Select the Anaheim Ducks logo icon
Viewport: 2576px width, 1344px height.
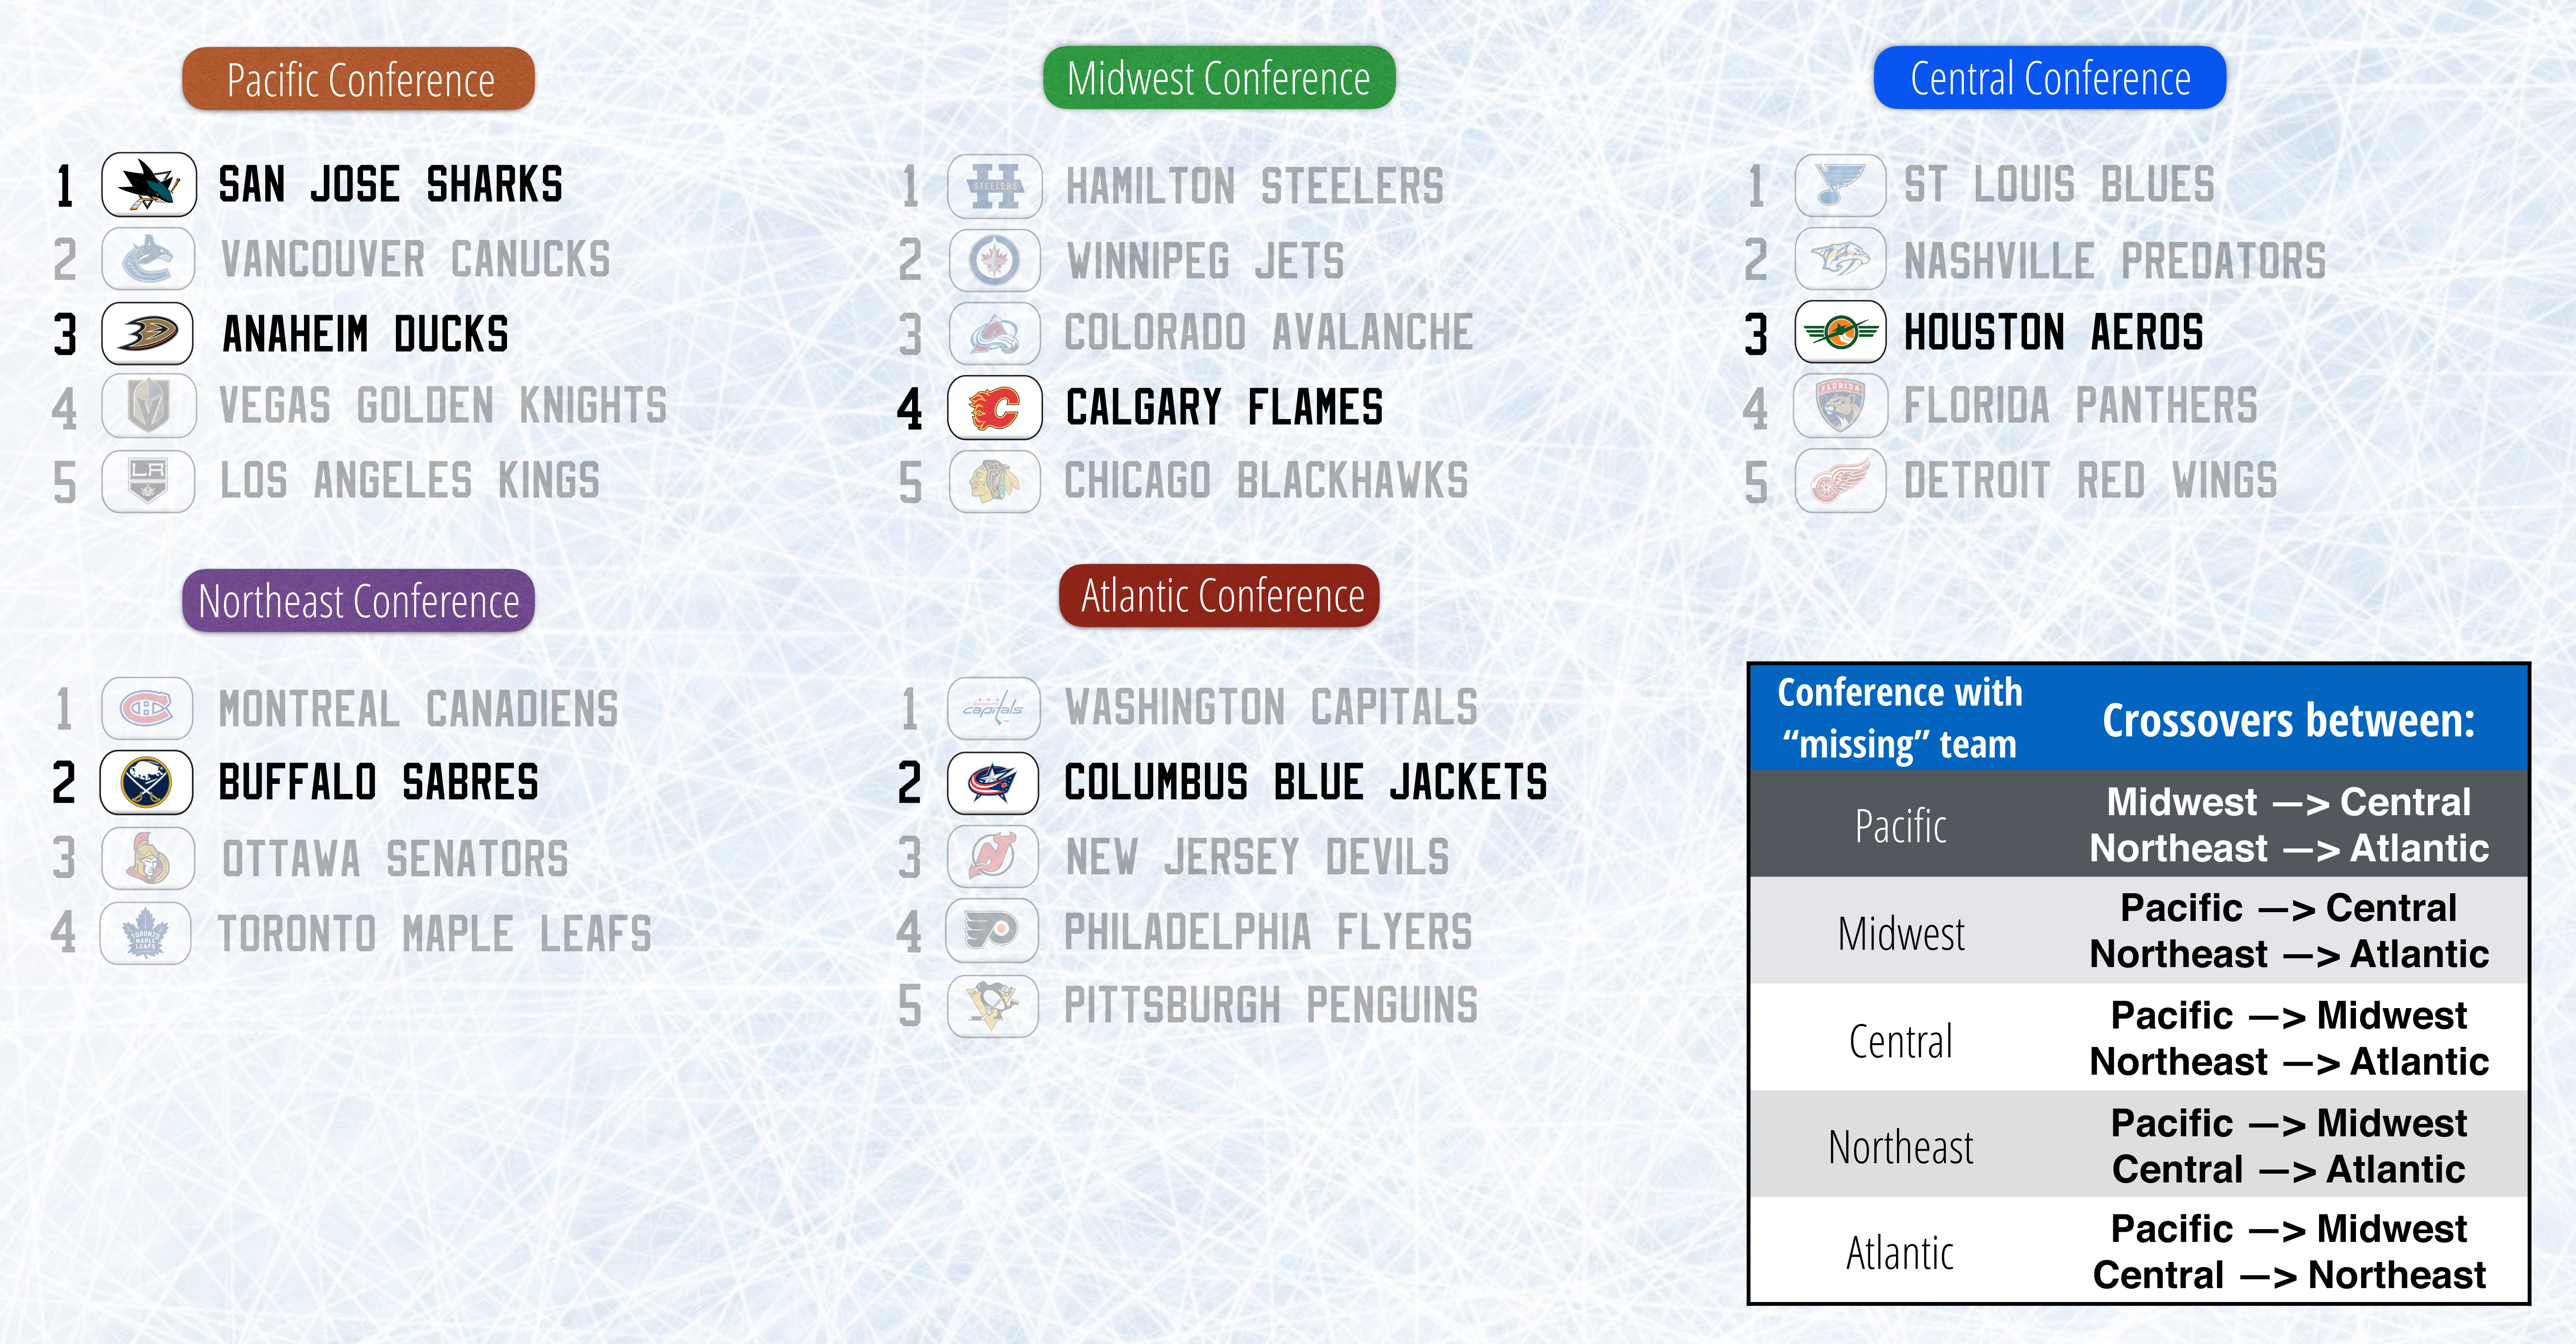tap(148, 333)
